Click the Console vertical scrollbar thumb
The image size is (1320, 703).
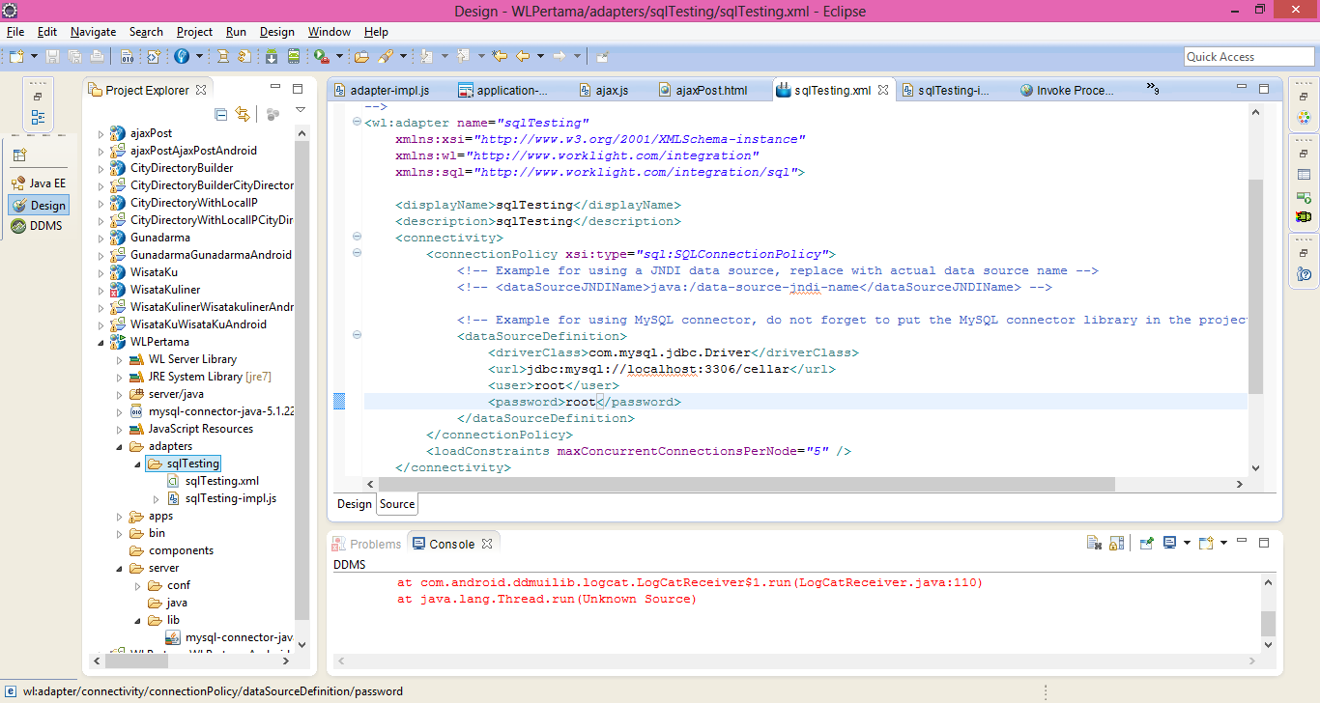[1269, 622]
